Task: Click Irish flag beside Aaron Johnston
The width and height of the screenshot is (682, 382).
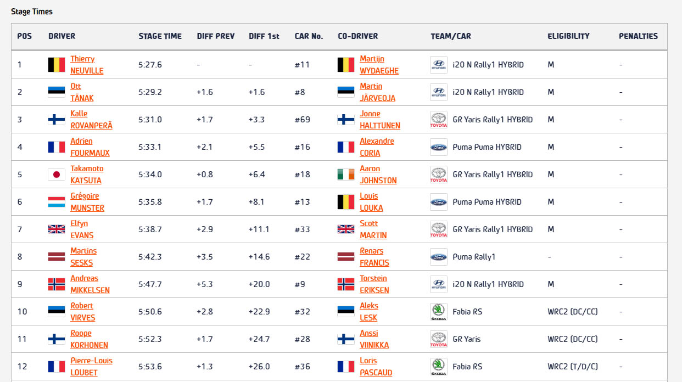Action: (x=346, y=175)
